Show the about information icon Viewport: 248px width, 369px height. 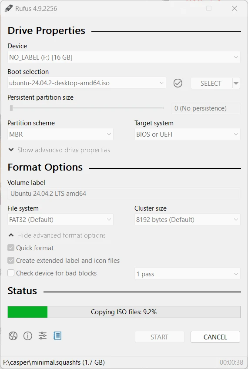pos(28,336)
